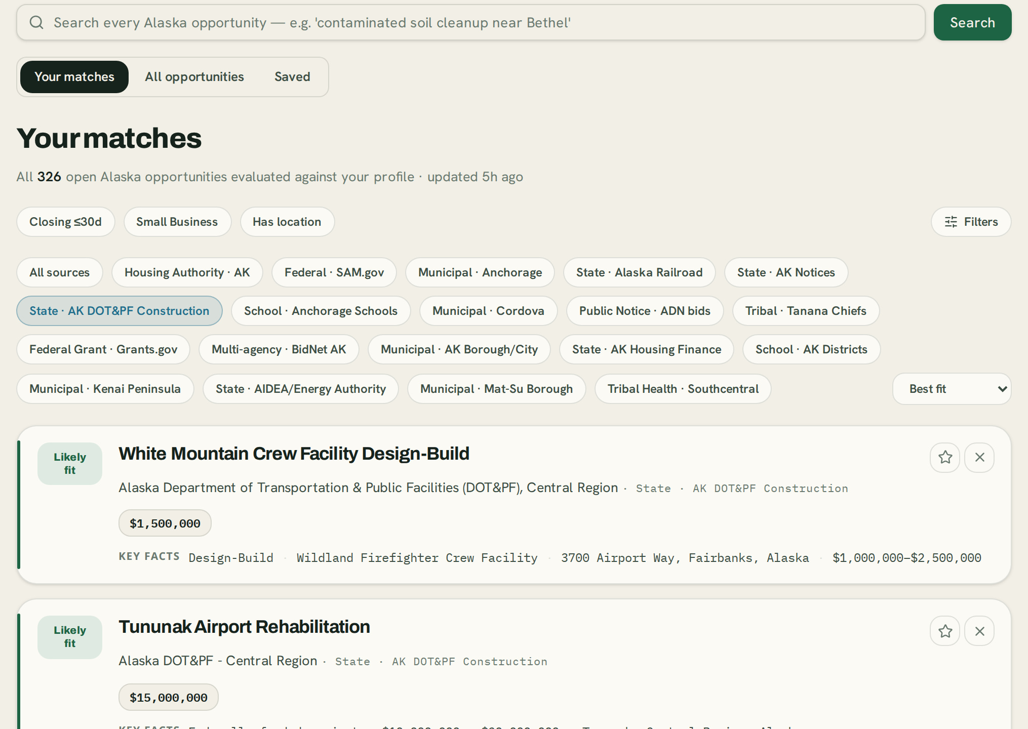Image resolution: width=1028 pixels, height=729 pixels.
Task: Open the Best fit sort dropdown
Action: [x=952, y=389]
